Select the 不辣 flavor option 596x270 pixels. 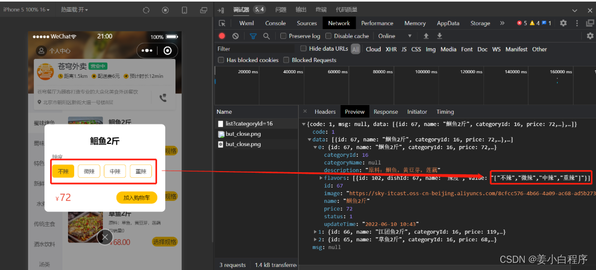point(63,171)
